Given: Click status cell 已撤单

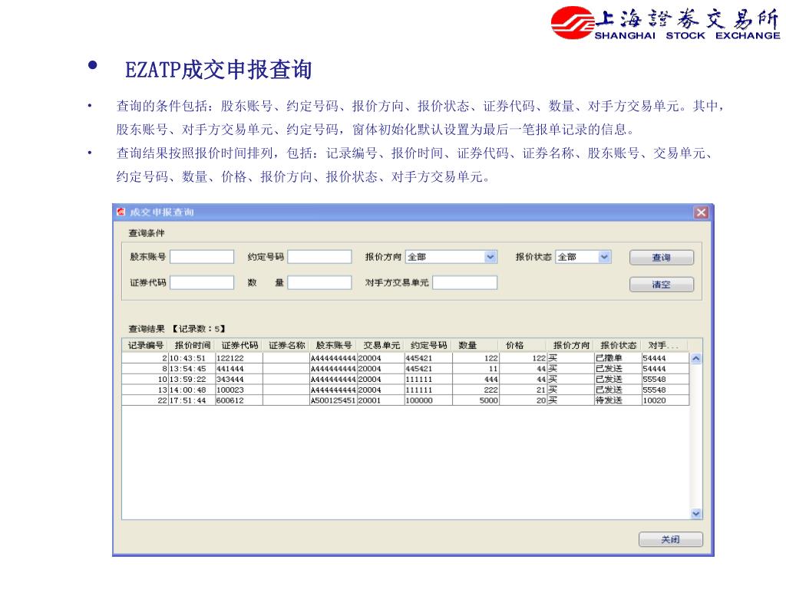Looking at the screenshot, I should (618, 358).
